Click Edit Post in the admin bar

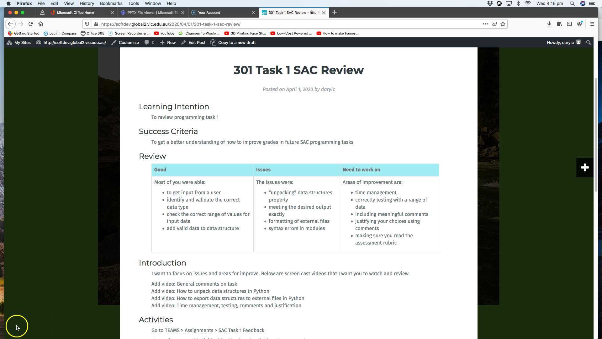coord(193,42)
